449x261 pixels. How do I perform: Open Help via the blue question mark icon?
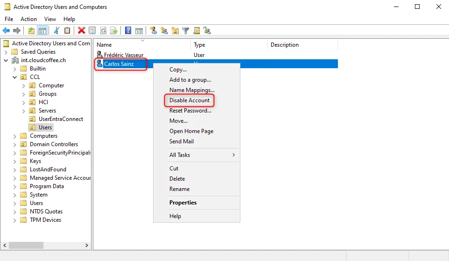tap(128, 31)
